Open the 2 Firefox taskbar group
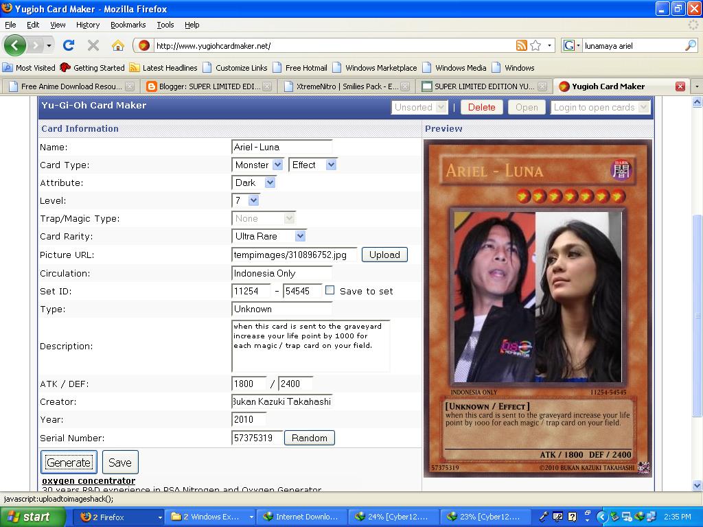Image resolution: width=703 pixels, height=527 pixels. click(118, 517)
